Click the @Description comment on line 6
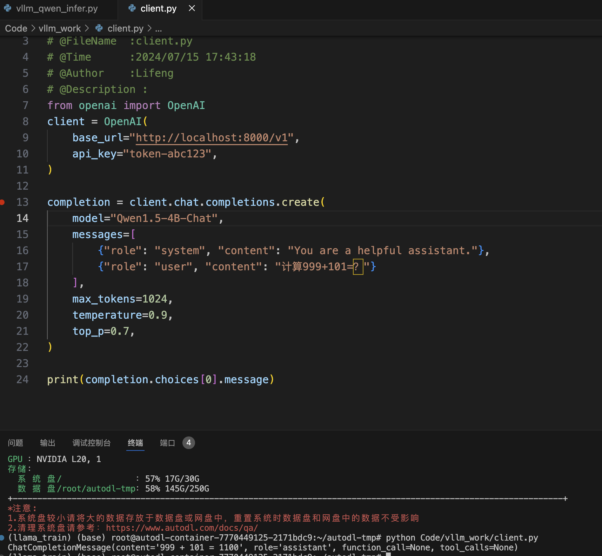The height and width of the screenshot is (556, 602). pos(97,89)
